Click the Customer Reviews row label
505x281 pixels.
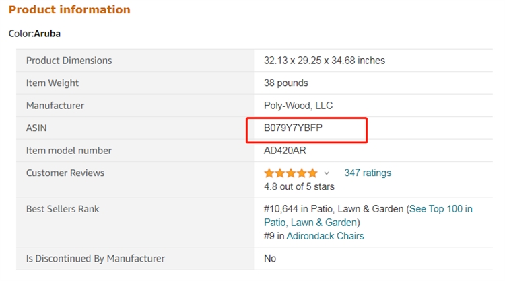[x=65, y=173]
